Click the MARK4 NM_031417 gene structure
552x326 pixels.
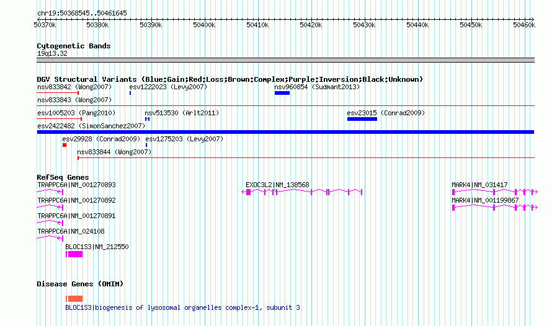tap(494, 192)
